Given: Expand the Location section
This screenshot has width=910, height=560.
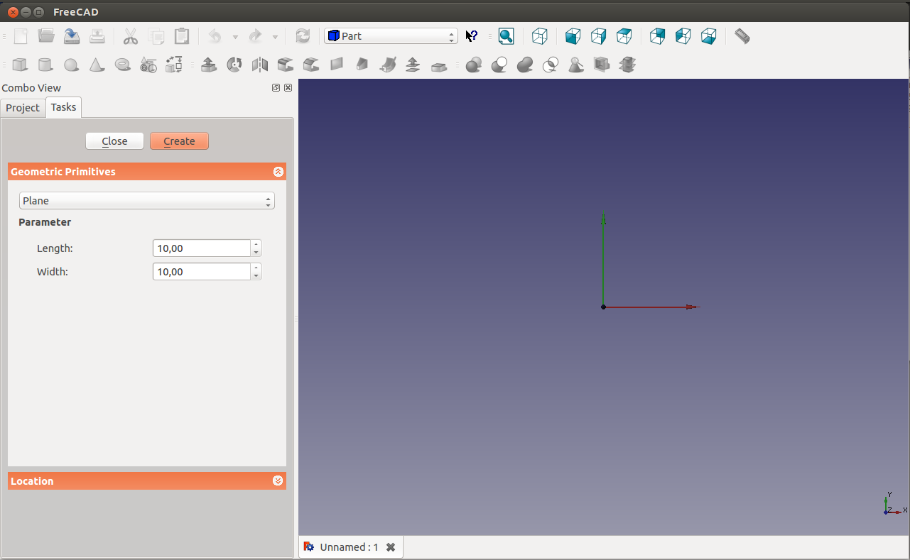Looking at the screenshot, I should 278,481.
